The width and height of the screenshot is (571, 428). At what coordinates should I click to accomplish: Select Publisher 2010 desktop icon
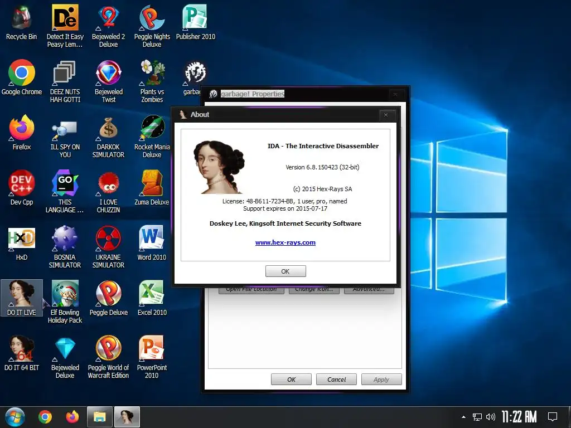pyautogui.click(x=196, y=22)
